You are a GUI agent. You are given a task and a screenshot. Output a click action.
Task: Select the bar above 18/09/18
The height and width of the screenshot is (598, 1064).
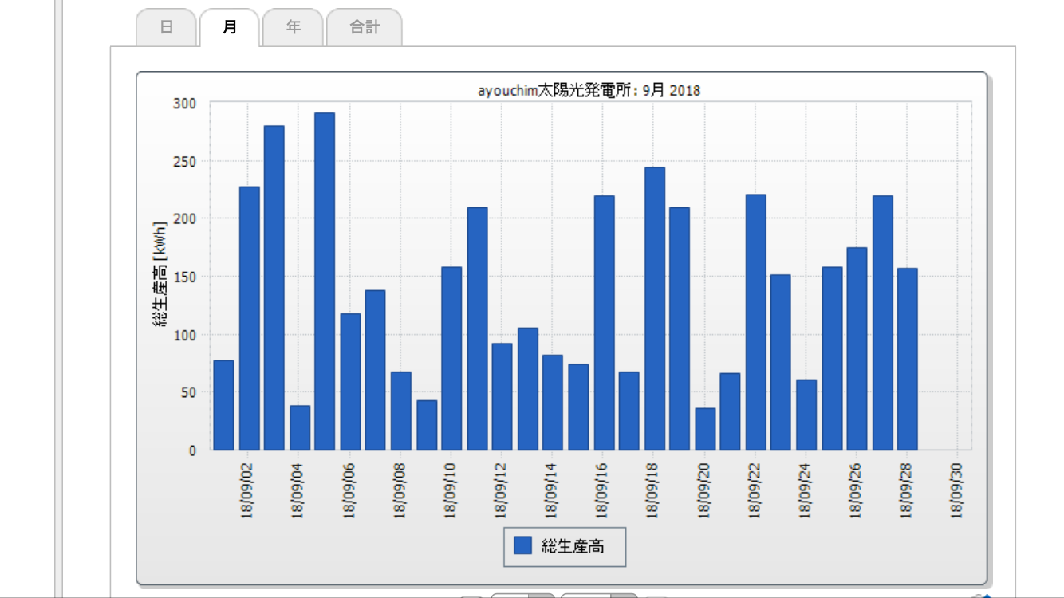tap(655, 309)
